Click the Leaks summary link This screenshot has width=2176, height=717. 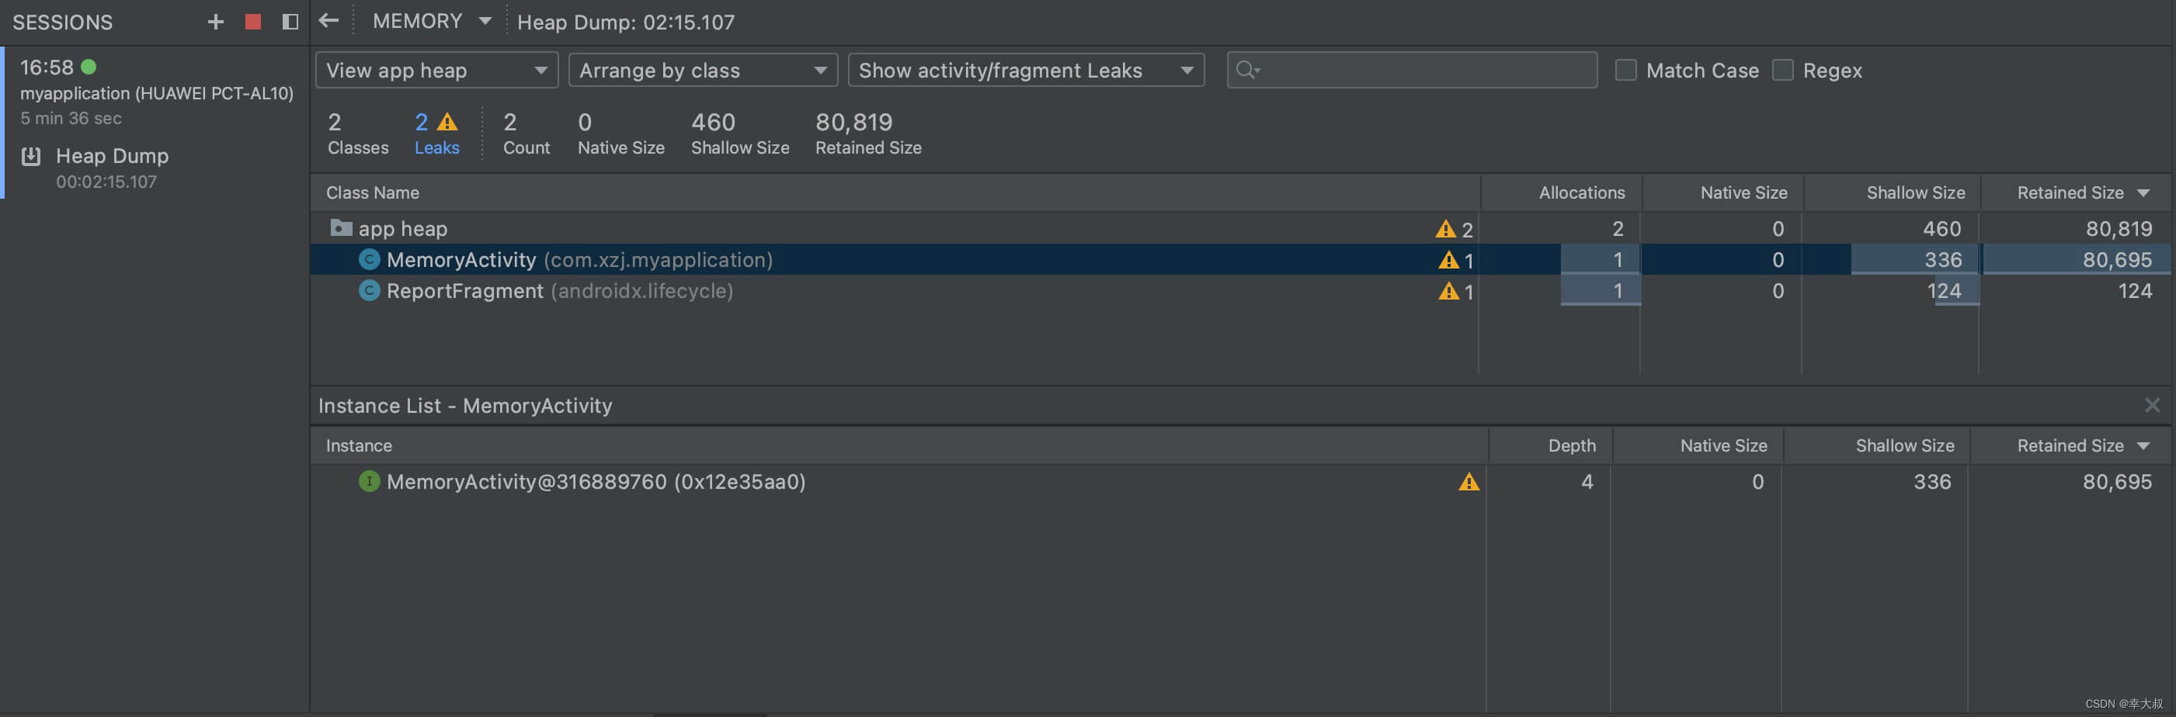[436, 147]
